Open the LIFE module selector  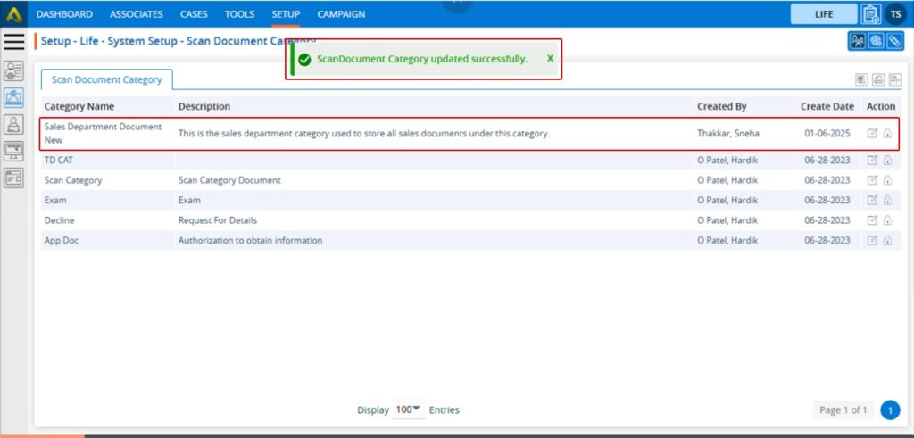pyautogui.click(x=823, y=14)
